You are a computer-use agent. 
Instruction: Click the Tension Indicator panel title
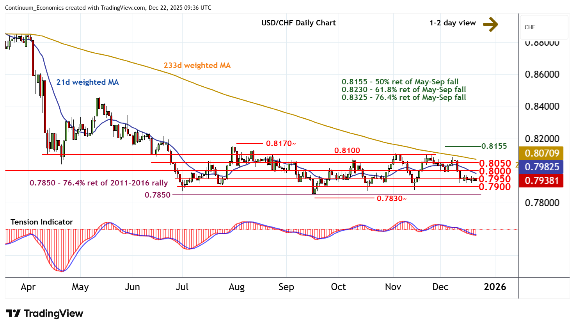(42, 222)
